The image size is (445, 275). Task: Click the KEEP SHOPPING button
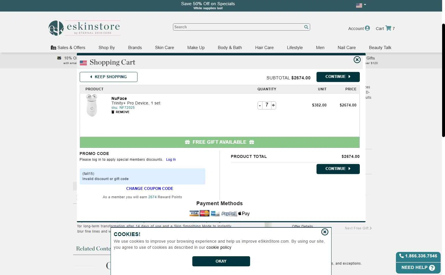pos(109,77)
